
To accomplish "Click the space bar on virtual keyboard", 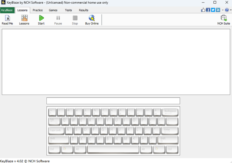I will click(x=113, y=149).
